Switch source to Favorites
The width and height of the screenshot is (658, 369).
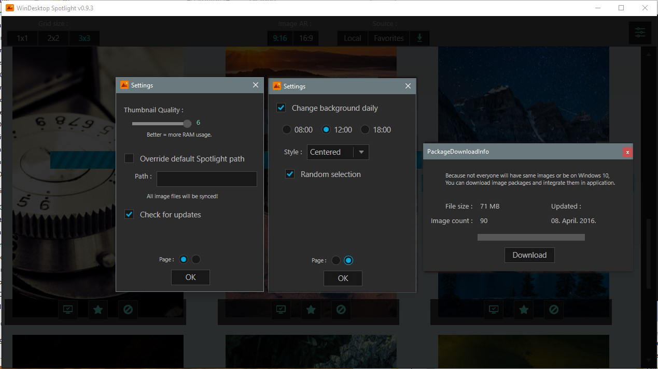coord(388,38)
